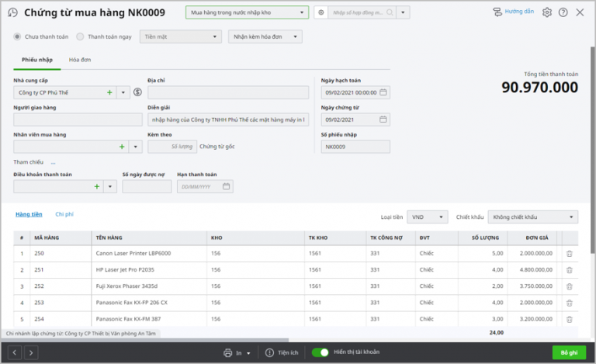596x364 pixels.
Task: Switch to the Phiếu nhập tab
Action: point(37,60)
